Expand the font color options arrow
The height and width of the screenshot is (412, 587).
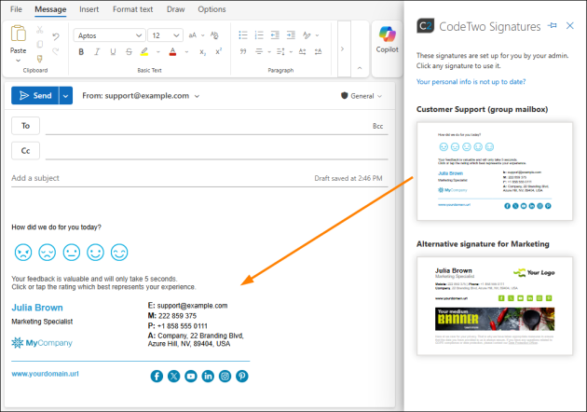point(186,51)
